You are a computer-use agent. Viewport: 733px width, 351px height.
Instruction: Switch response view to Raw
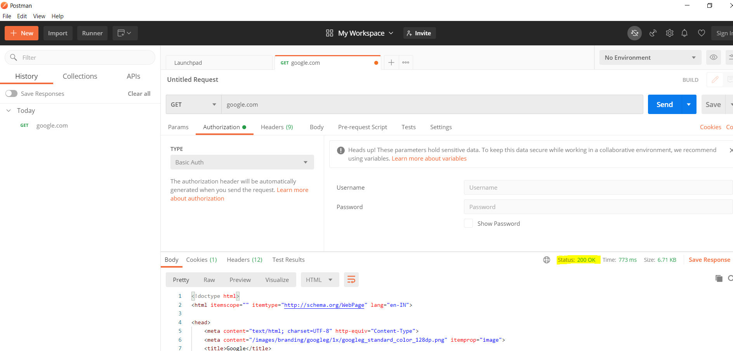click(209, 280)
